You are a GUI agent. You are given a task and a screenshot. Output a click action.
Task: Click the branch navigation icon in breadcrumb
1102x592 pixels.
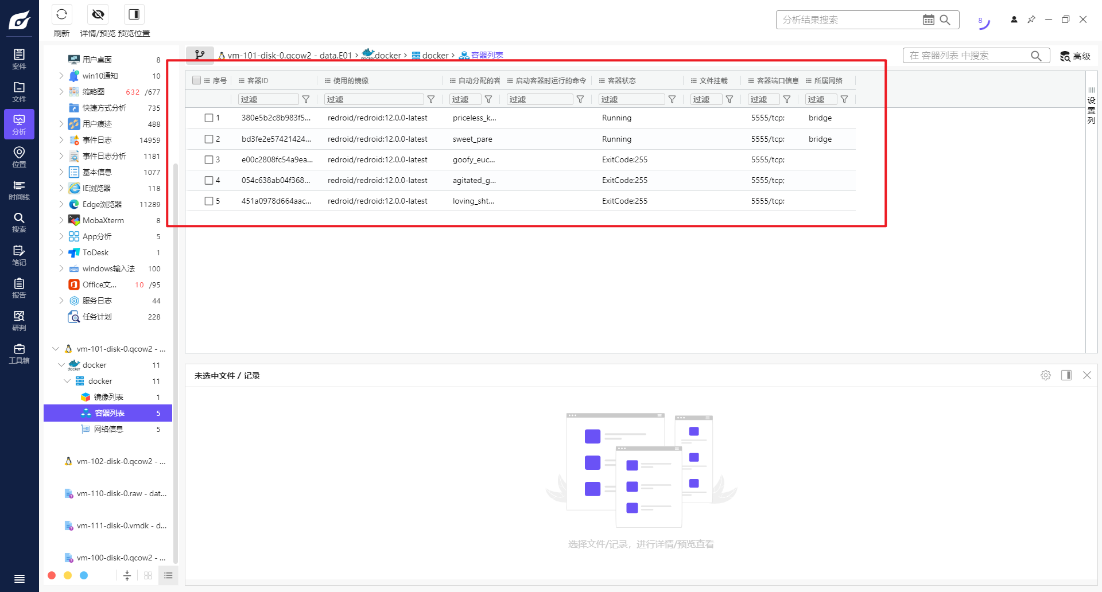(x=200, y=55)
